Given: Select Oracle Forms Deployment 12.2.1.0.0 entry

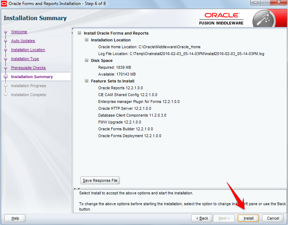Looking at the screenshot, I should tap(130, 136).
